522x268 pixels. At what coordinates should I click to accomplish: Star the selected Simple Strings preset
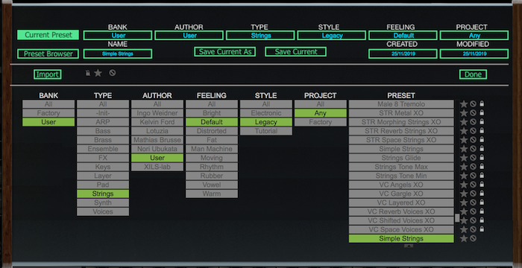(x=464, y=238)
